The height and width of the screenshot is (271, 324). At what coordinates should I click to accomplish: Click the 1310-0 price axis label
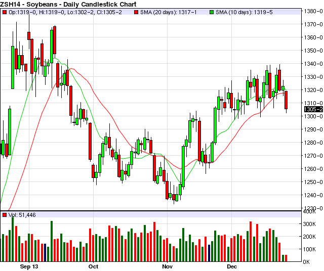click(x=313, y=103)
